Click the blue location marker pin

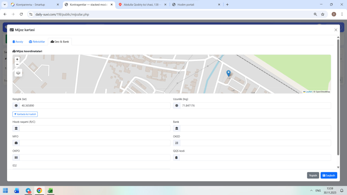tap(229, 73)
